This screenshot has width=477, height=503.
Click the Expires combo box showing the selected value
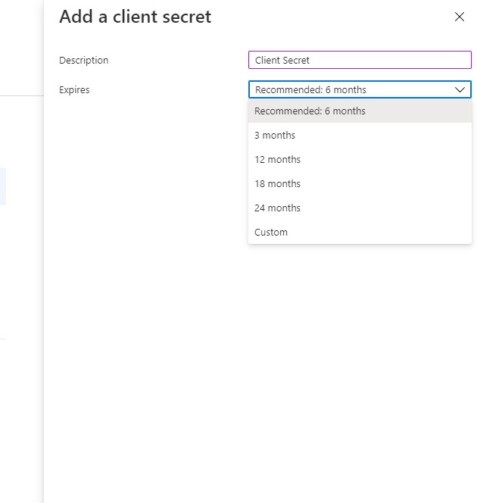[348, 89]
